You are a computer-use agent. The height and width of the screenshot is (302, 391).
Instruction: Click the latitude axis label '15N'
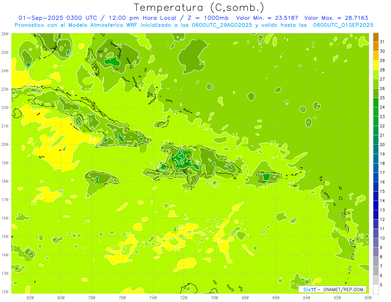pos(5,237)
